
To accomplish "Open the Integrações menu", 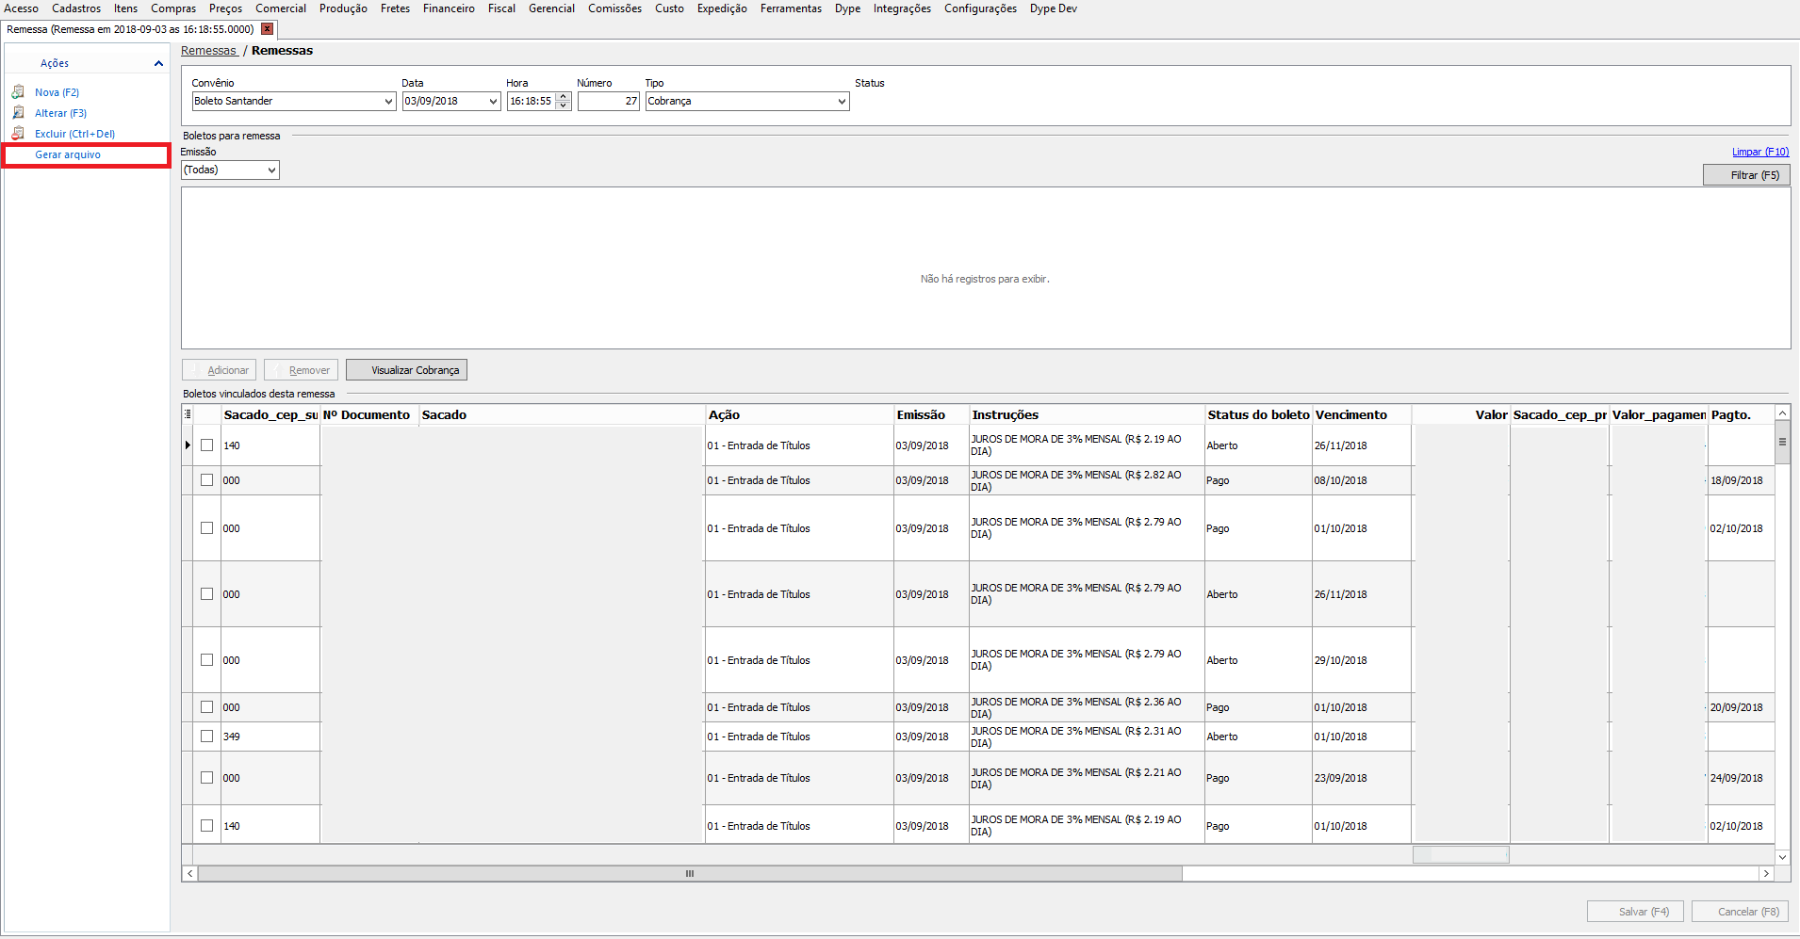I will (x=902, y=8).
